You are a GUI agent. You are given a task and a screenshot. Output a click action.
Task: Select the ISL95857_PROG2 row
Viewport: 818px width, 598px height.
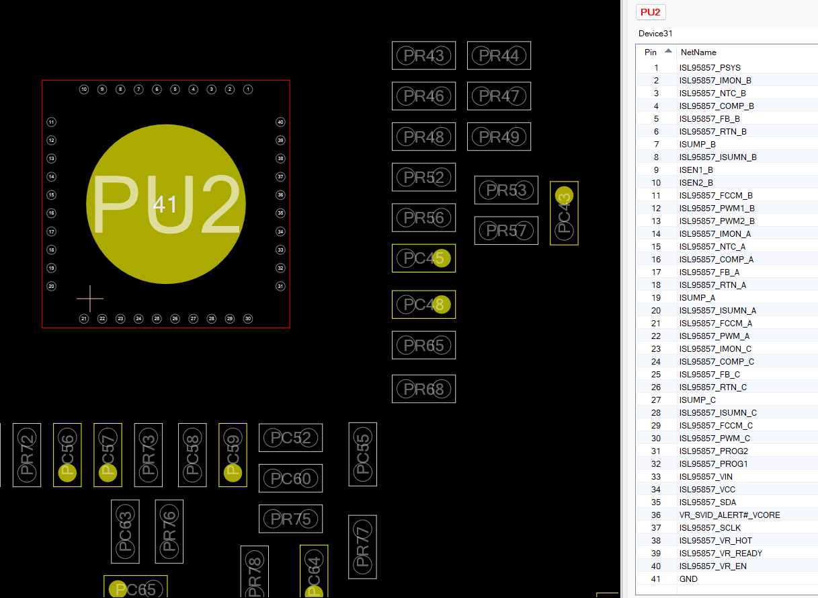click(x=727, y=451)
